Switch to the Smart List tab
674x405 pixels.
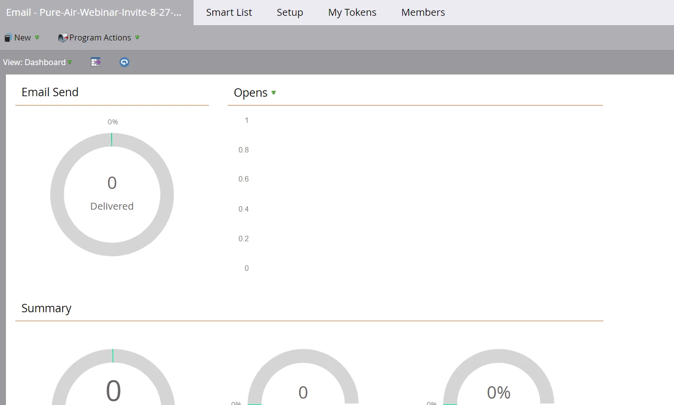pyautogui.click(x=229, y=12)
